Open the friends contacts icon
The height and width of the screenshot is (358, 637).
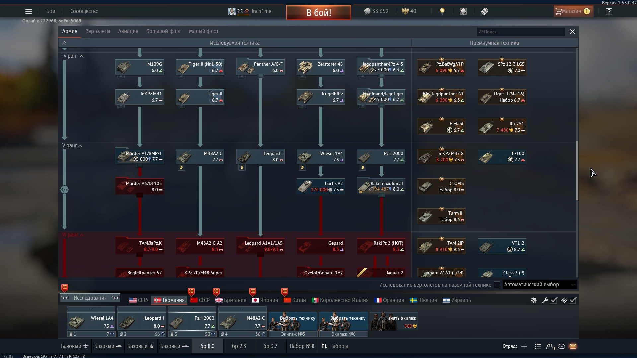pyautogui.click(x=550, y=346)
